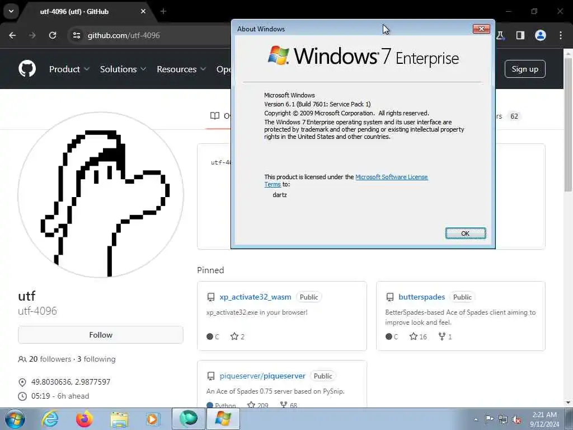Click the location coordinates text
The height and width of the screenshot is (430, 573).
coord(71,382)
